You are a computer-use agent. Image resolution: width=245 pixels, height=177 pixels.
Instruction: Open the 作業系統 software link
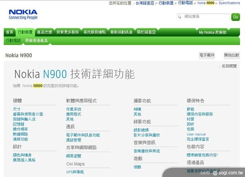(73, 109)
